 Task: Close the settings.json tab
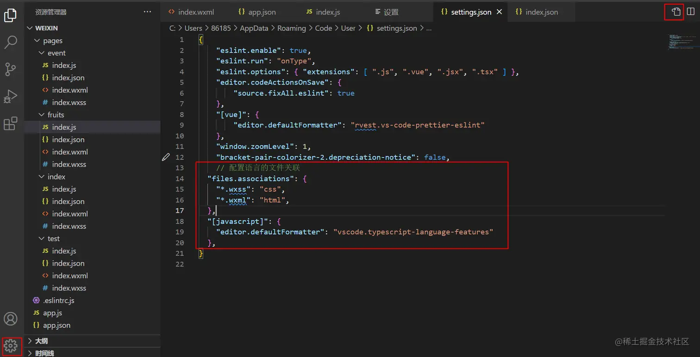click(500, 12)
